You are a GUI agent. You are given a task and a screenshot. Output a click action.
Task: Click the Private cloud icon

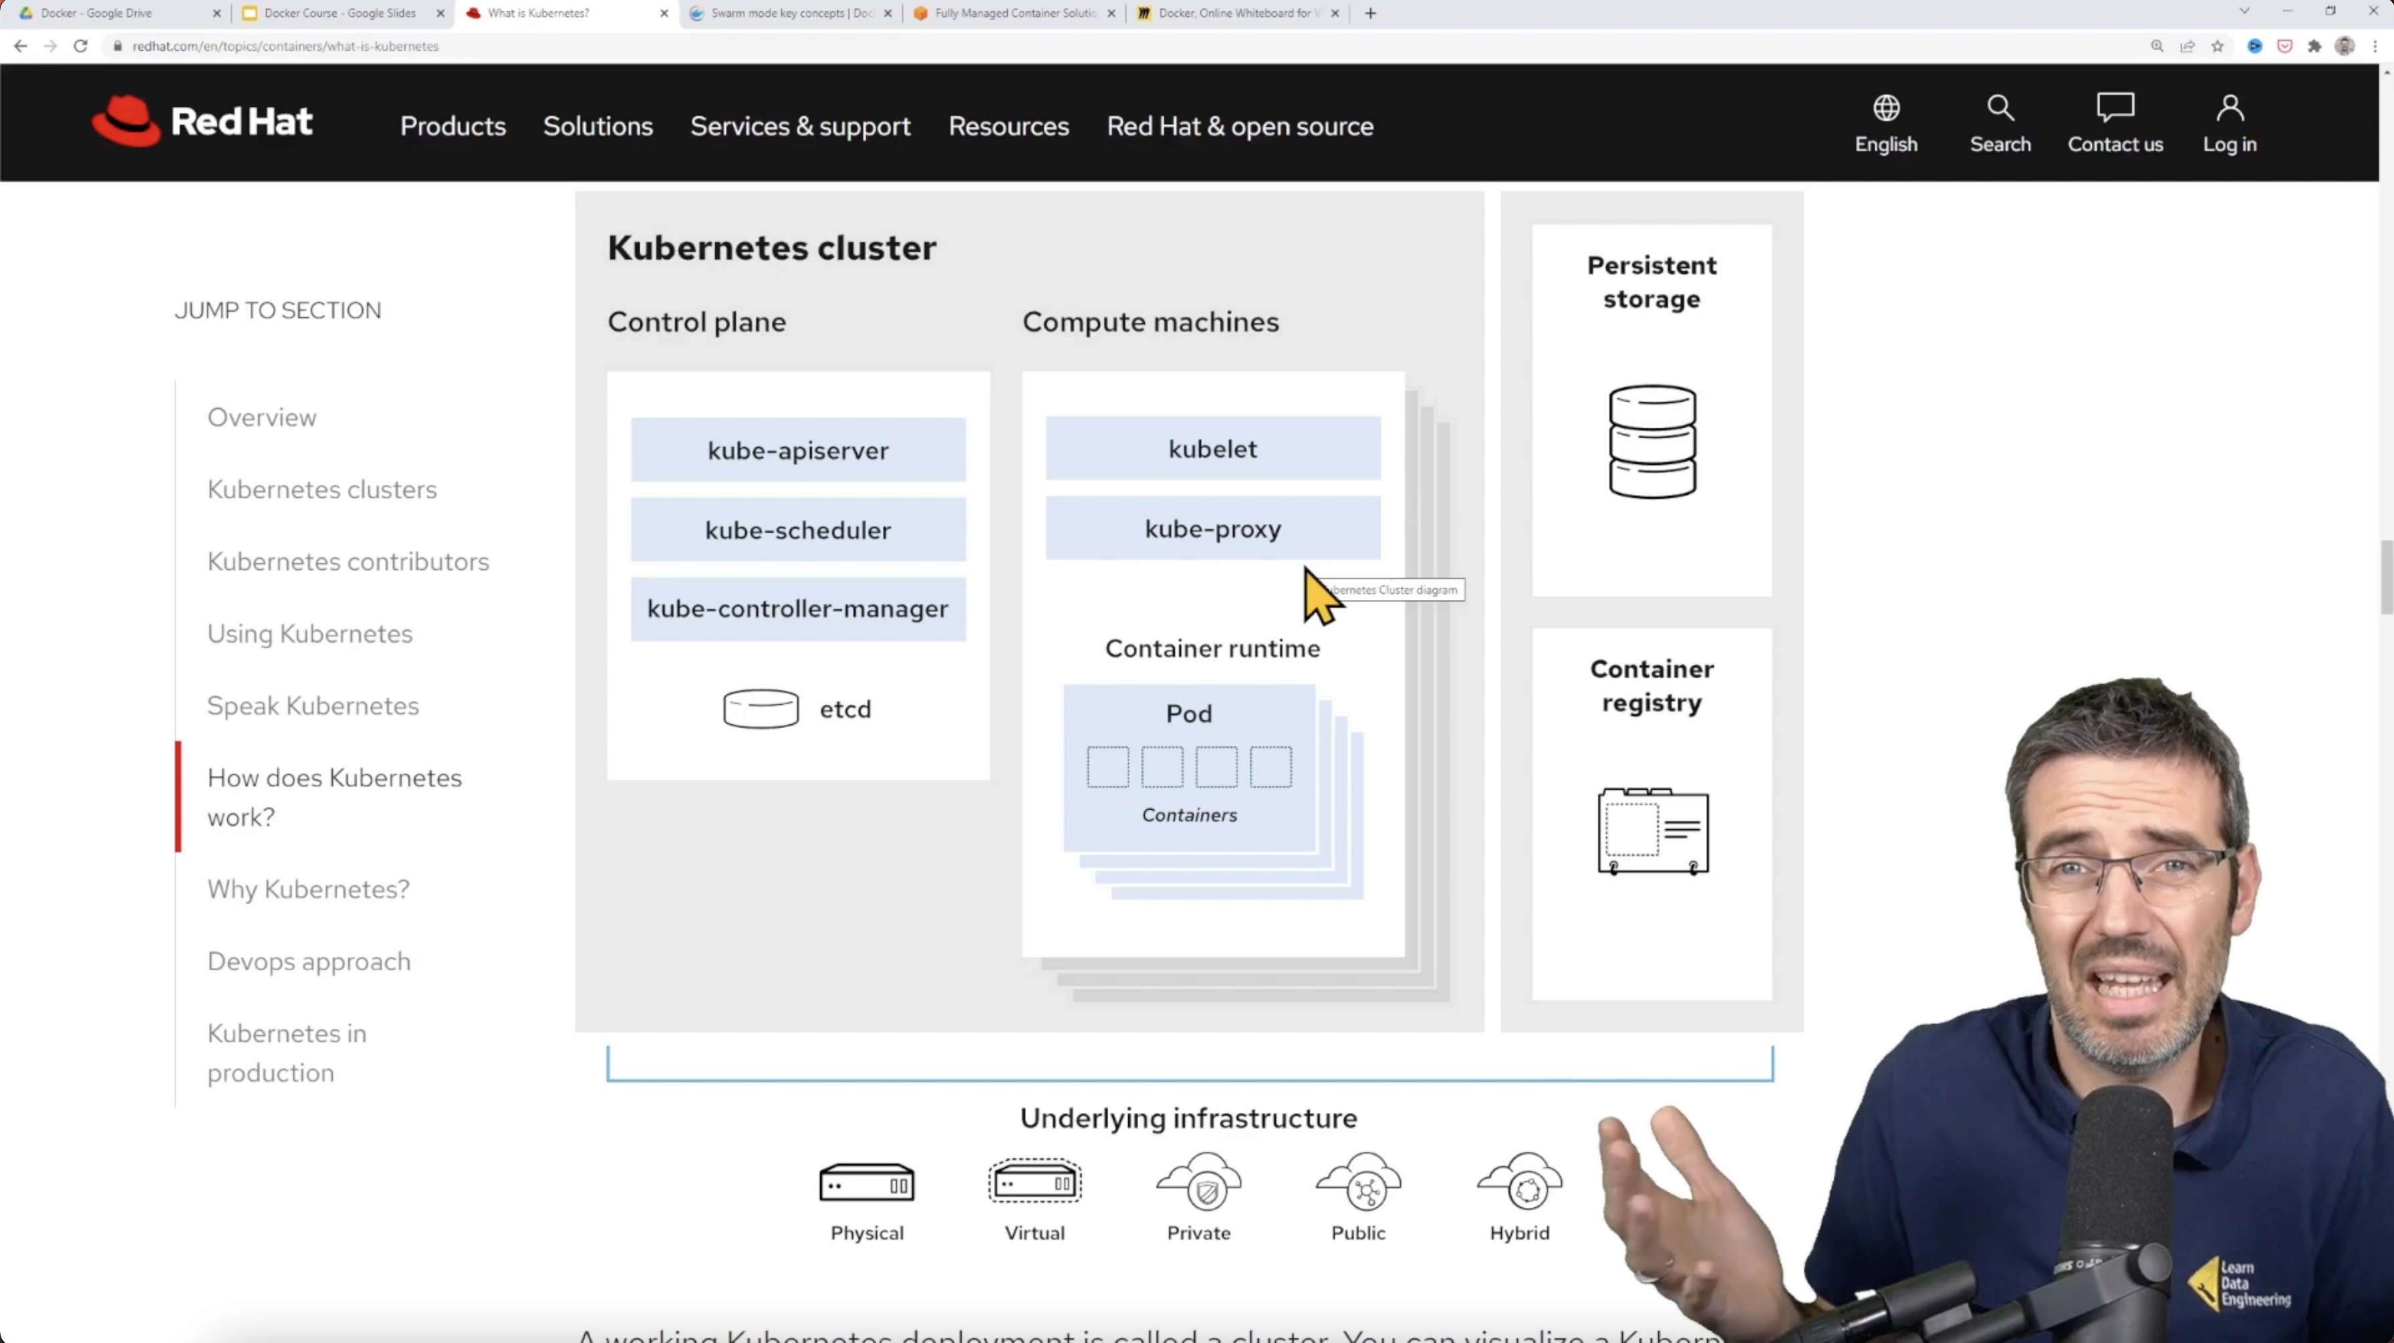click(1198, 1181)
